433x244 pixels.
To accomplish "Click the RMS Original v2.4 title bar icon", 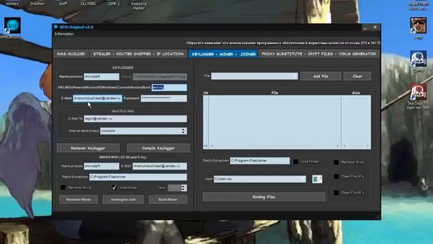I will pyautogui.click(x=55, y=27).
